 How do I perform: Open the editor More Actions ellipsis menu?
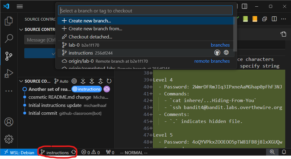(x=283, y=19)
